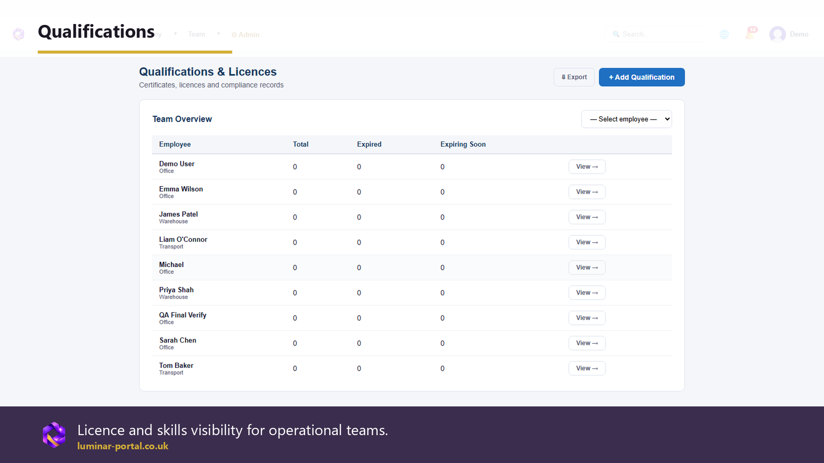
Task: View Liam O'Connor's qualifications
Action: (587, 242)
